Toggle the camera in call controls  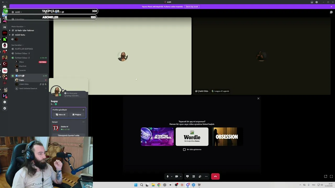(x=177, y=177)
